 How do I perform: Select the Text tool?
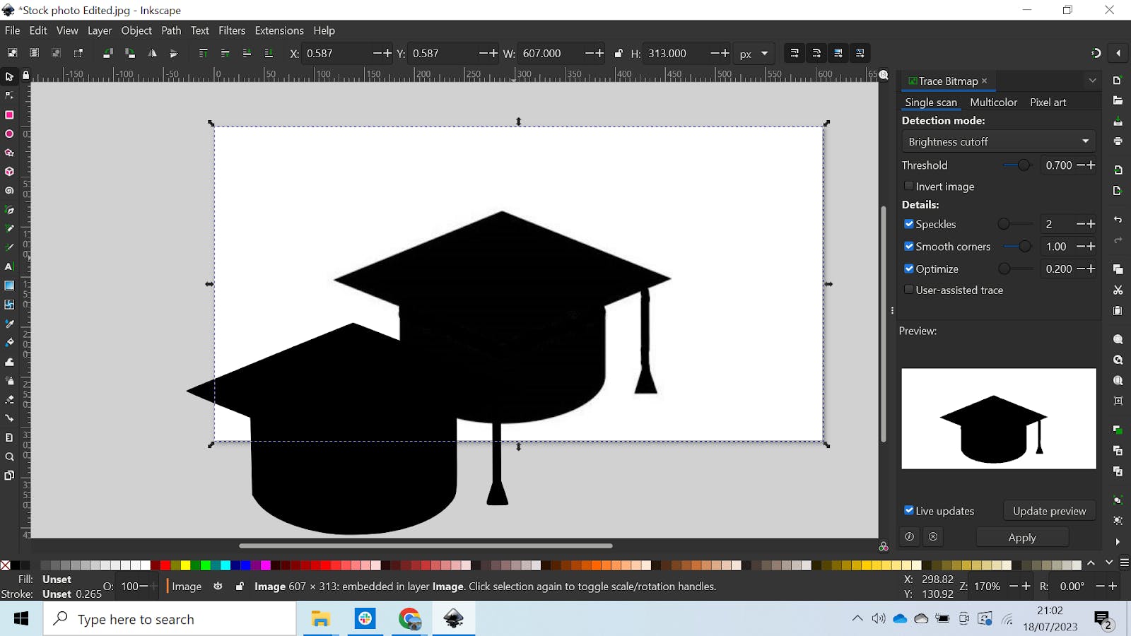(9, 266)
